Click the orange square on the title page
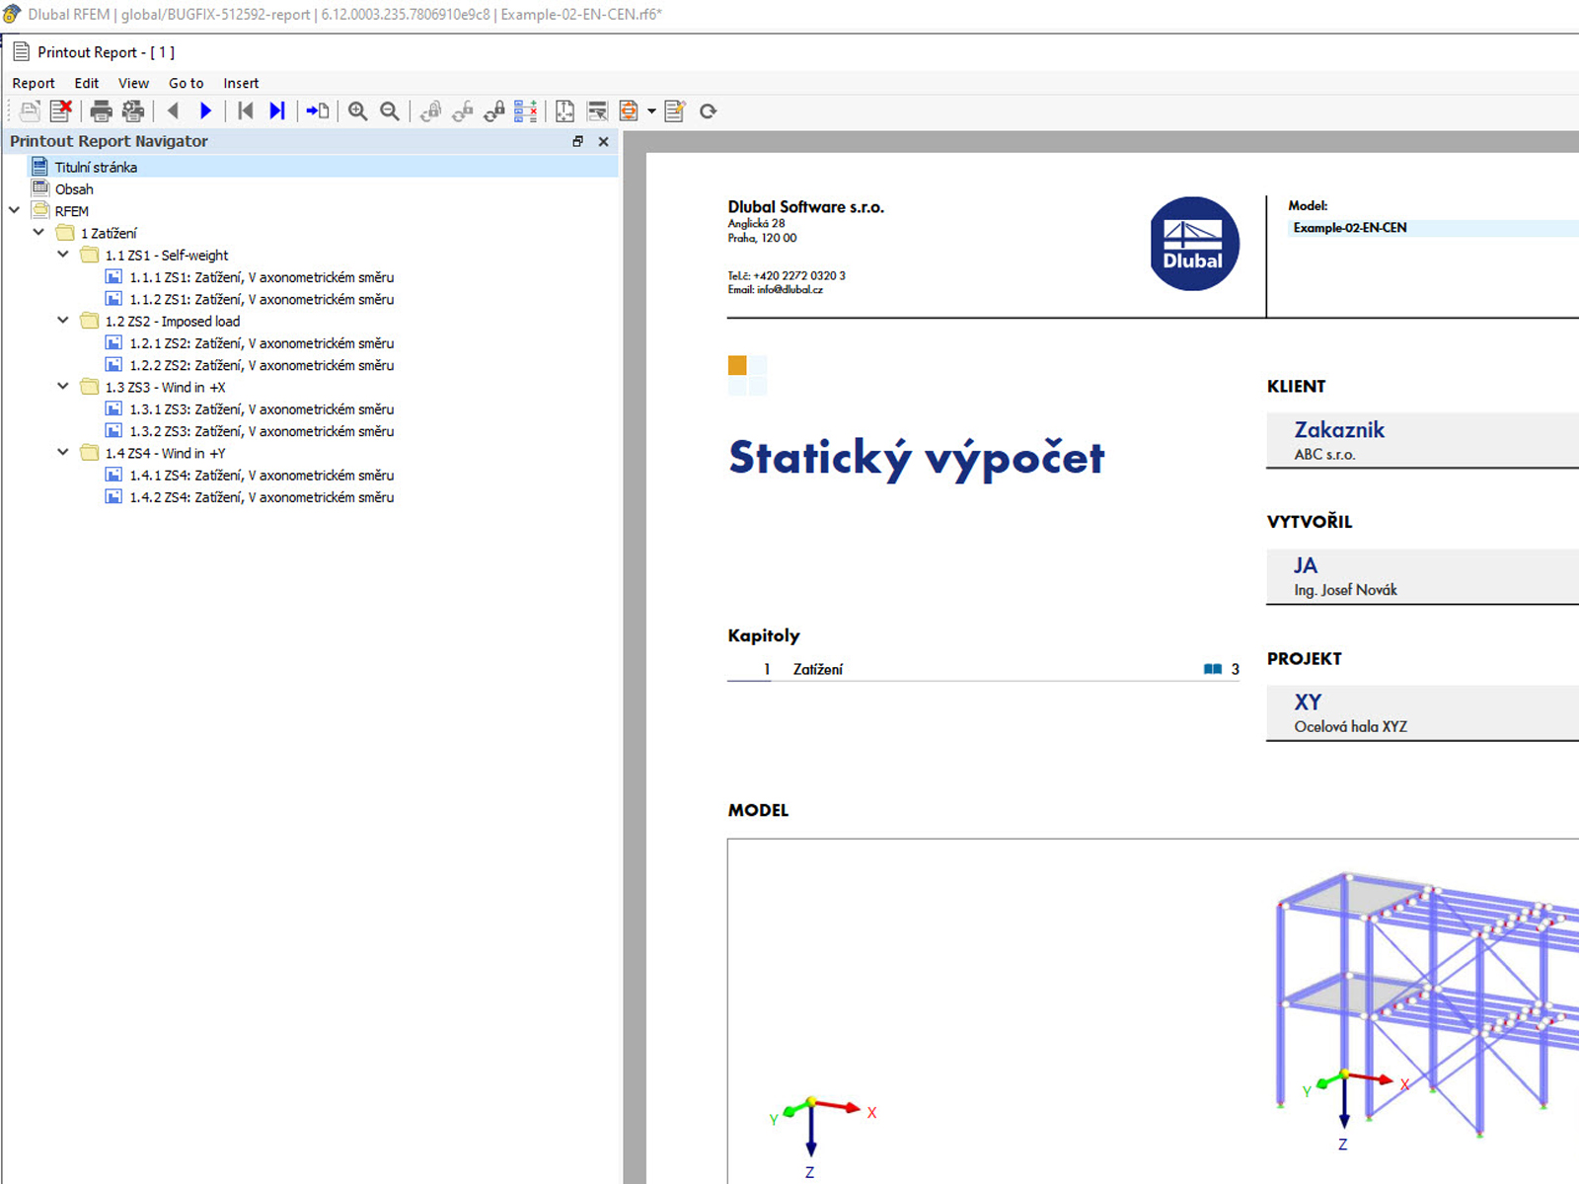The image size is (1579, 1184). [x=736, y=365]
